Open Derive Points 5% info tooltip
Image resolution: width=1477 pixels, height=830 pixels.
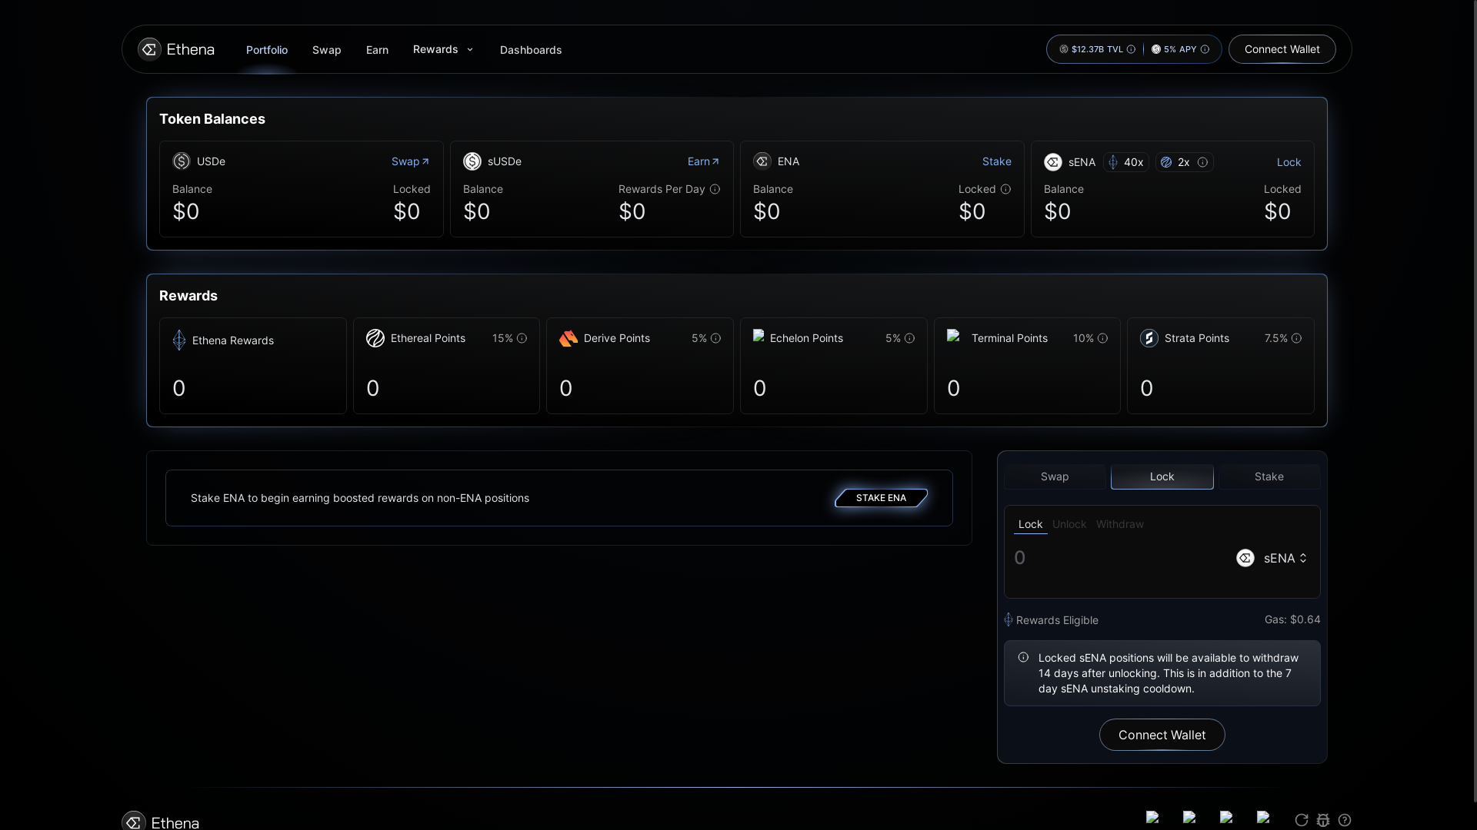point(715,338)
